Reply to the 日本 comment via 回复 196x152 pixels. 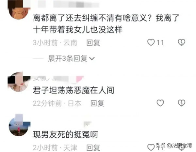pyautogui.click(x=97, y=103)
